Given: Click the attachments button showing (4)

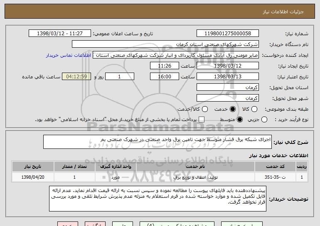Looking at the screenshot, I should point(177,224).
